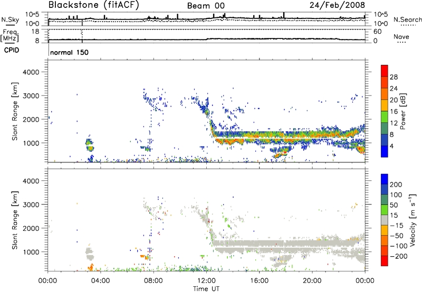Click the '12:00' time tick label
The image size is (422, 292).
point(206,281)
